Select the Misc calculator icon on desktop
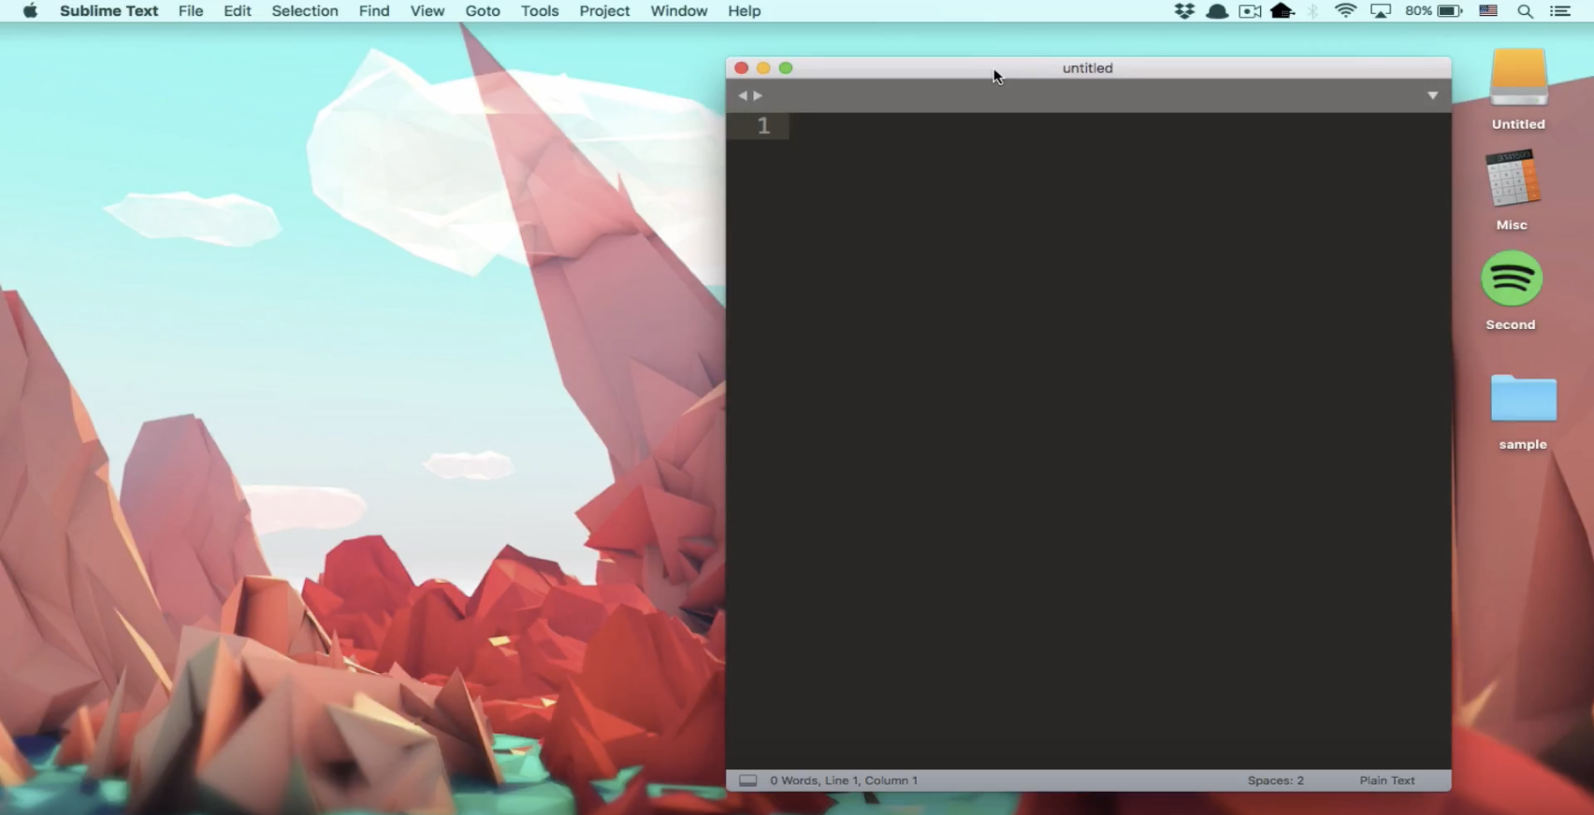1594x815 pixels. [x=1512, y=179]
